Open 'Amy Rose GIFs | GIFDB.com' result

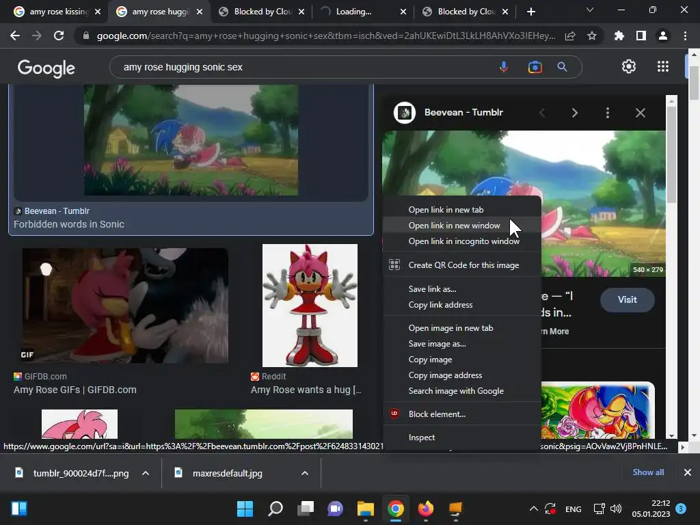pos(75,390)
